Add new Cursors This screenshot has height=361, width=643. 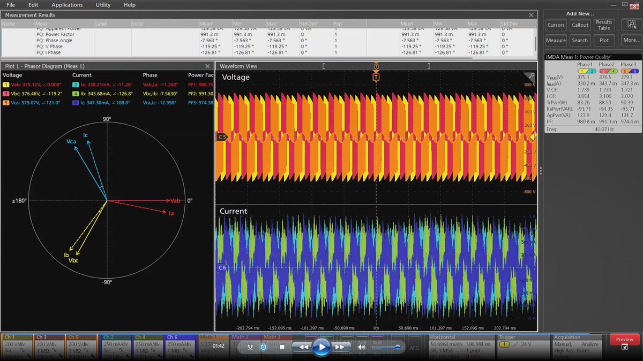(x=556, y=25)
